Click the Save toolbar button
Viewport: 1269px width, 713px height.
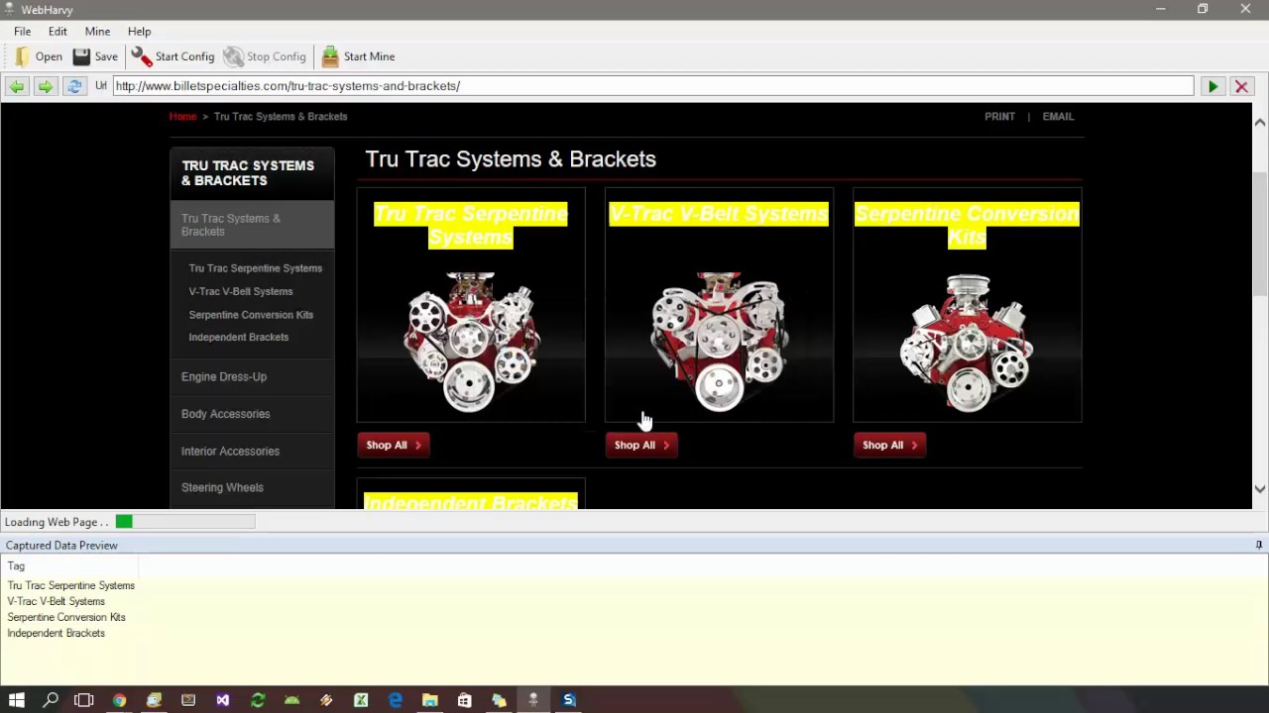(95, 56)
